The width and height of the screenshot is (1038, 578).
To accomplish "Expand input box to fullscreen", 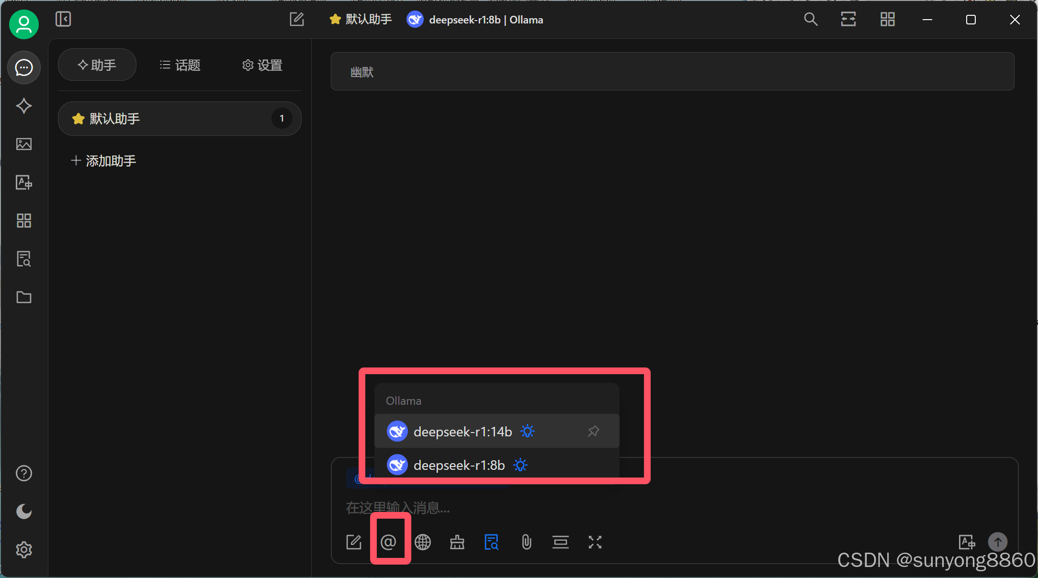I will pos(595,542).
